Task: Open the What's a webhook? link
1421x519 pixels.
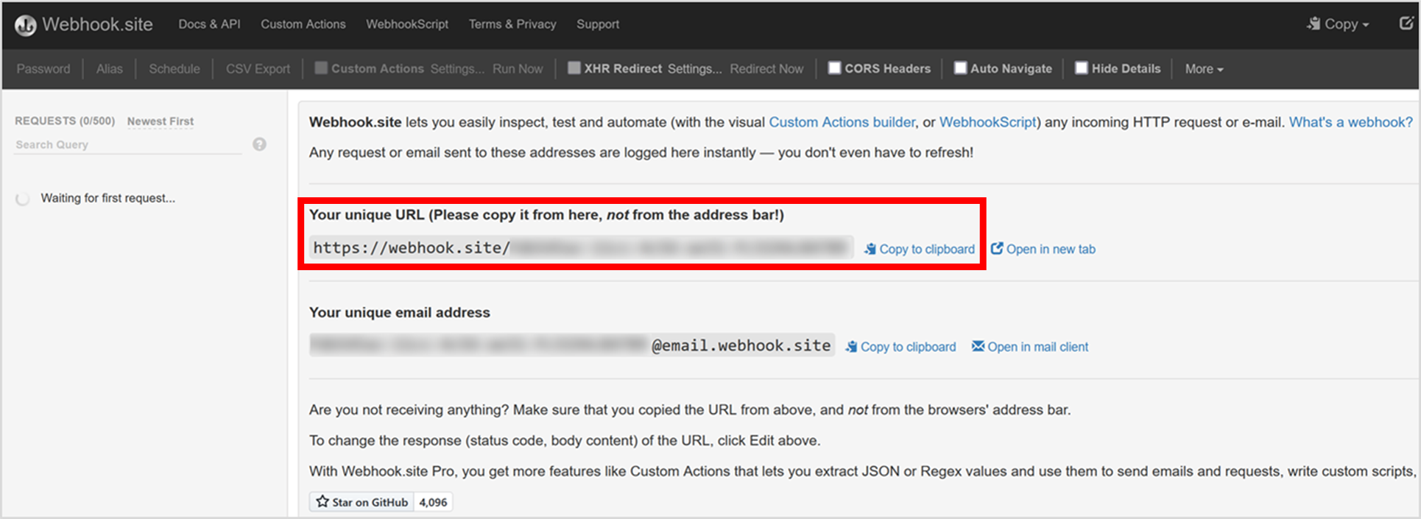Action: [x=1350, y=122]
